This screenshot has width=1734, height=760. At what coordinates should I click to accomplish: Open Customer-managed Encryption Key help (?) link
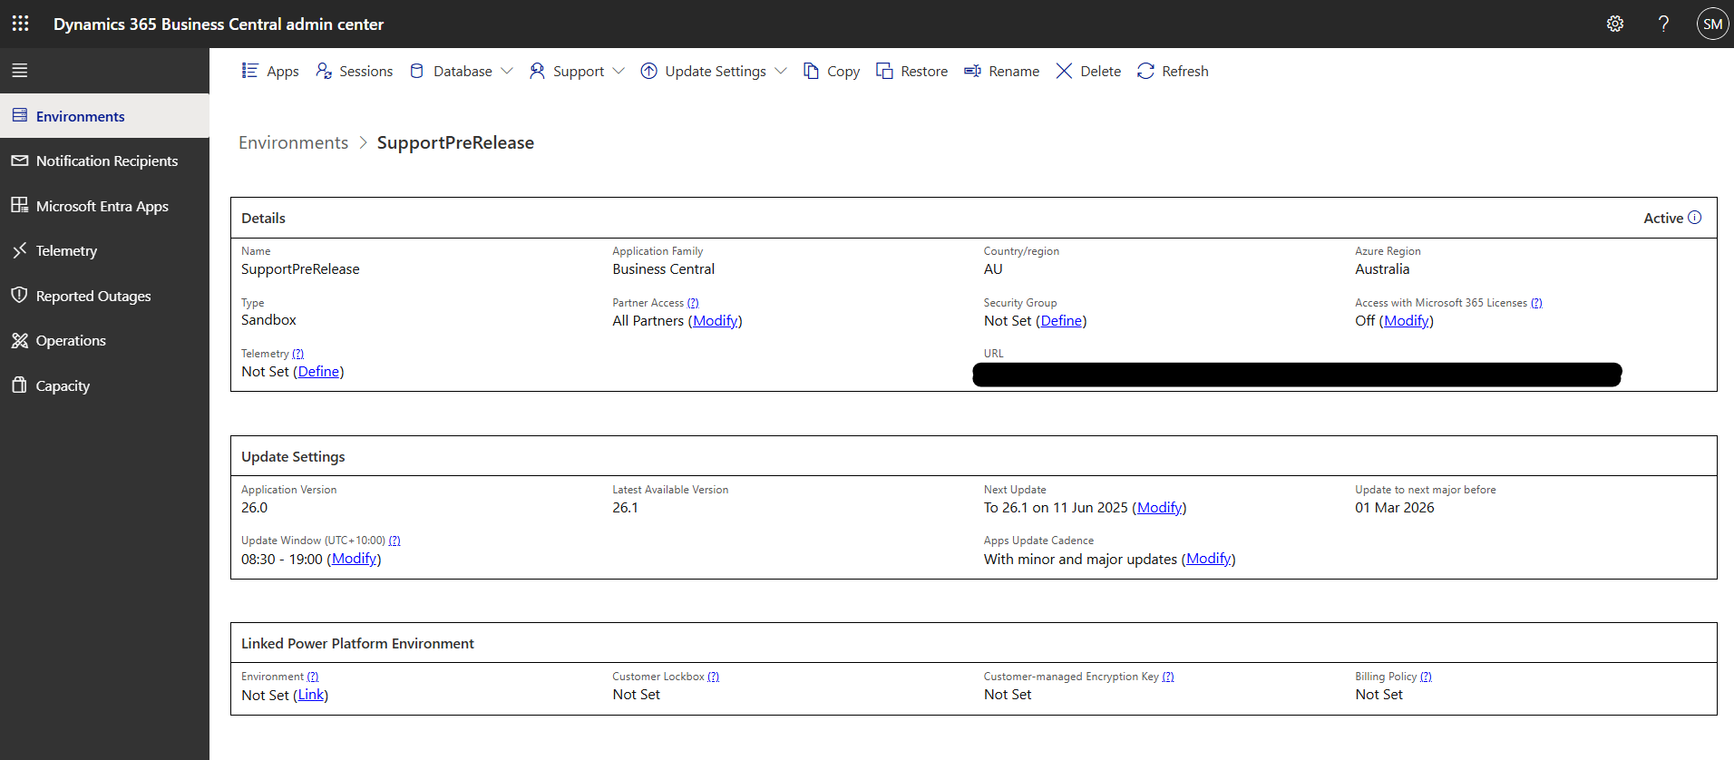click(x=1168, y=677)
